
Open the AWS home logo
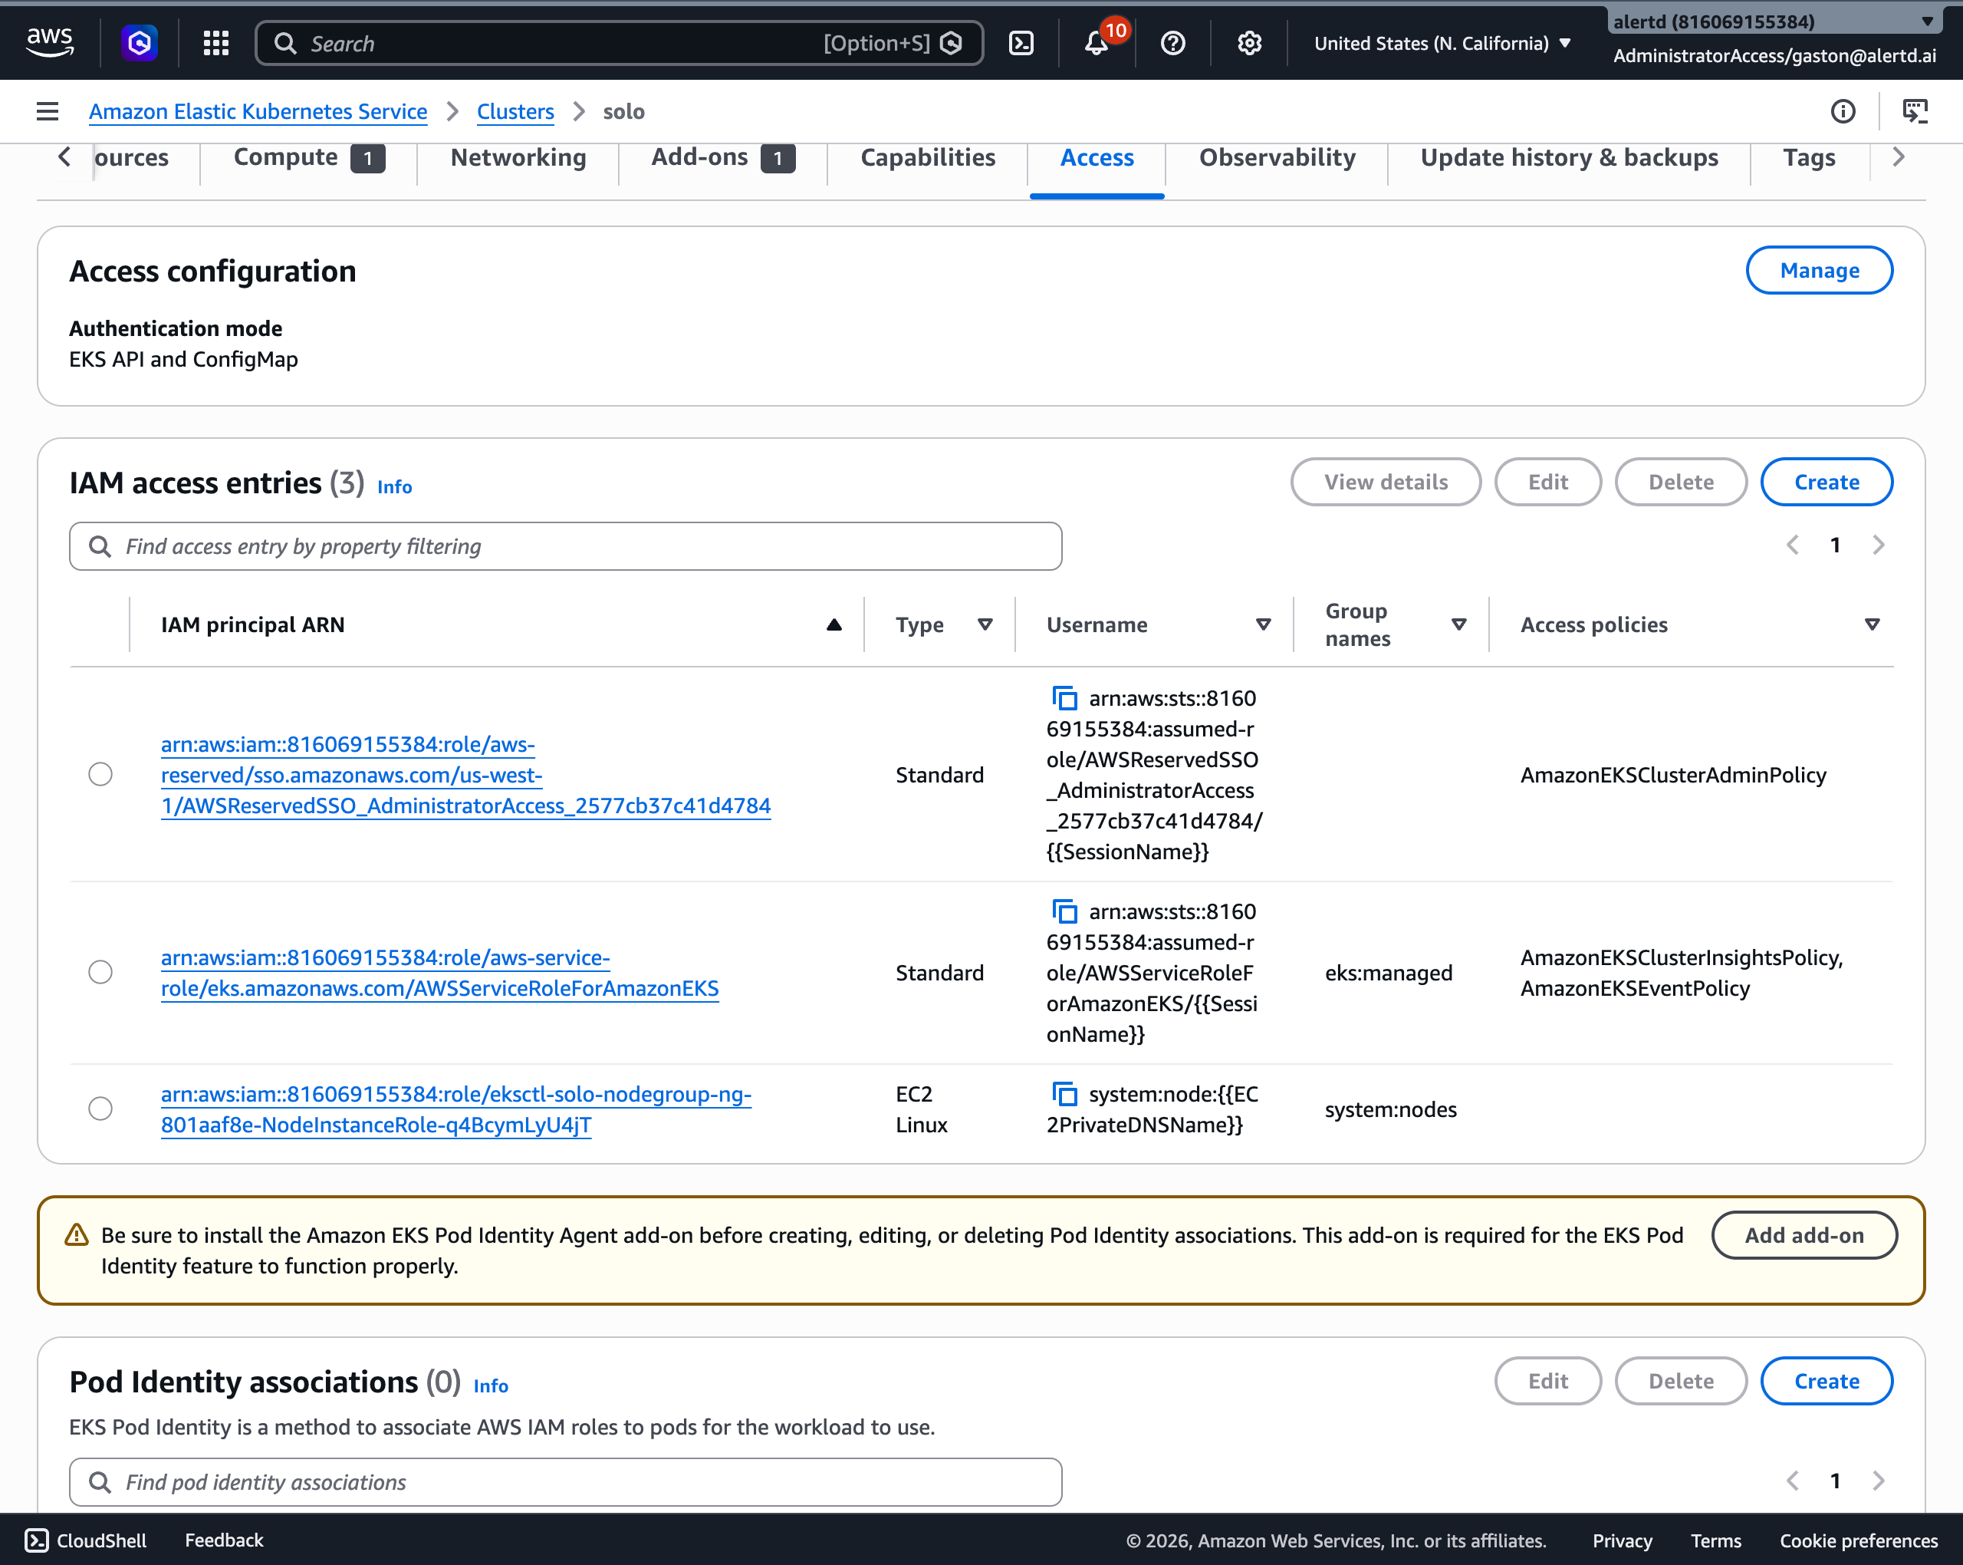pyautogui.click(x=49, y=42)
